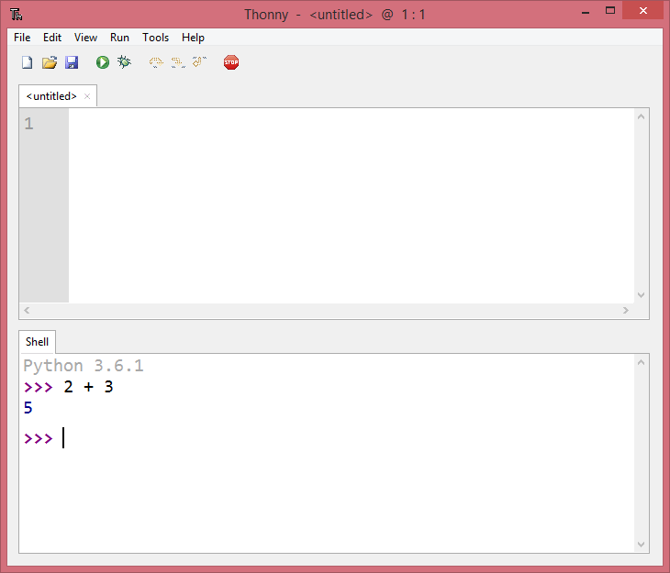Open the Run menu
This screenshot has width=670, height=573.
(x=119, y=38)
